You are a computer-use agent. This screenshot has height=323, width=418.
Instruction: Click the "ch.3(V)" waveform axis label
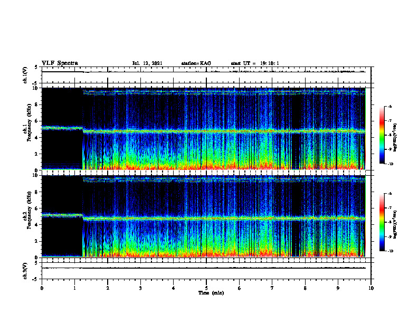[25, 271]
